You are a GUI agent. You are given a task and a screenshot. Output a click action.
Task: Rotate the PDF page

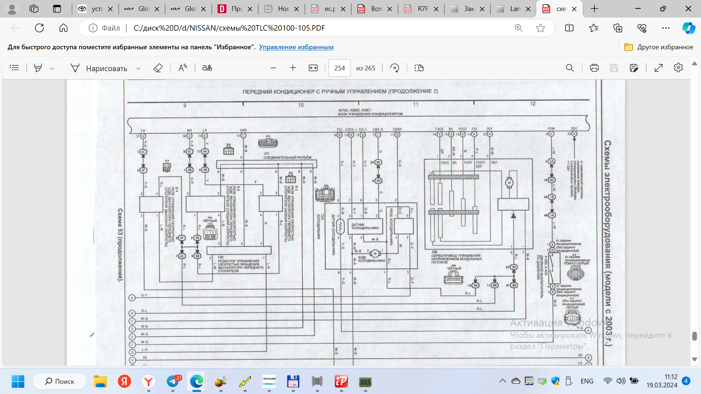[395, 68]
